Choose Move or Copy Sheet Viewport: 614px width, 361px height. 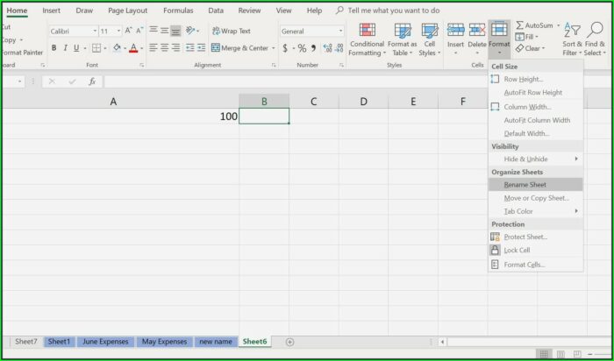coord(536,198)
